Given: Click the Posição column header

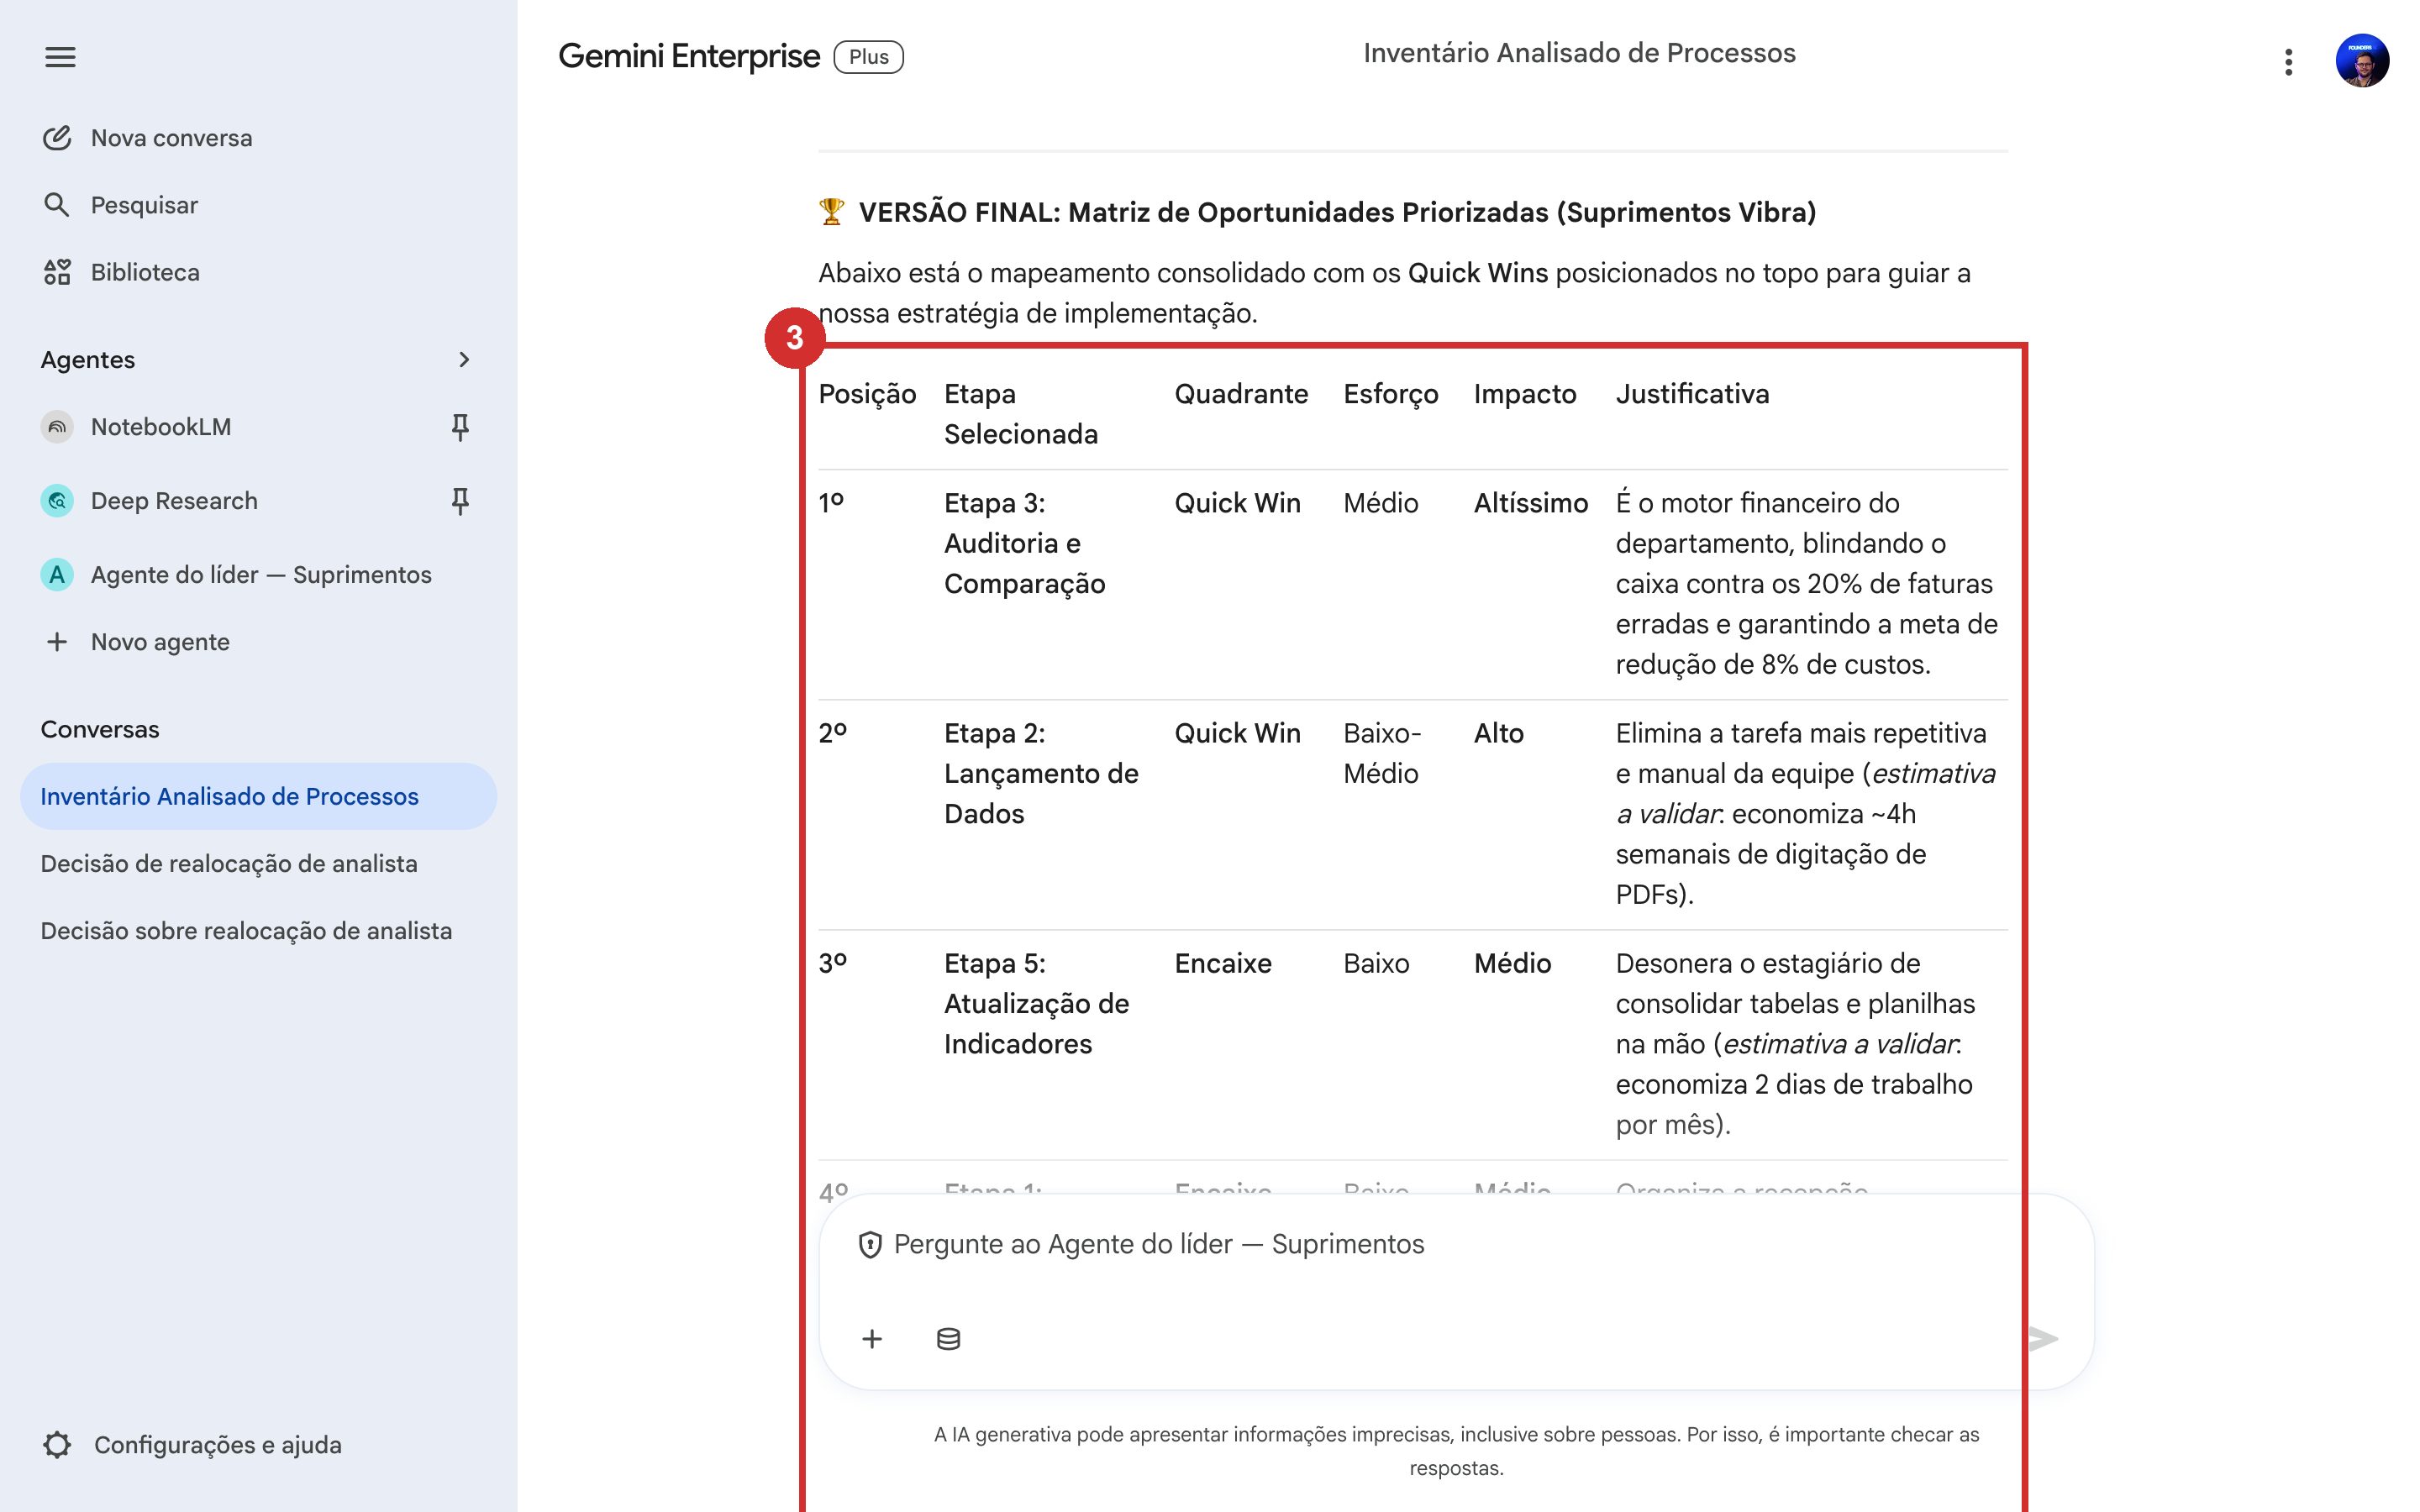Looking at the screenshot, I should pos(867,394).
